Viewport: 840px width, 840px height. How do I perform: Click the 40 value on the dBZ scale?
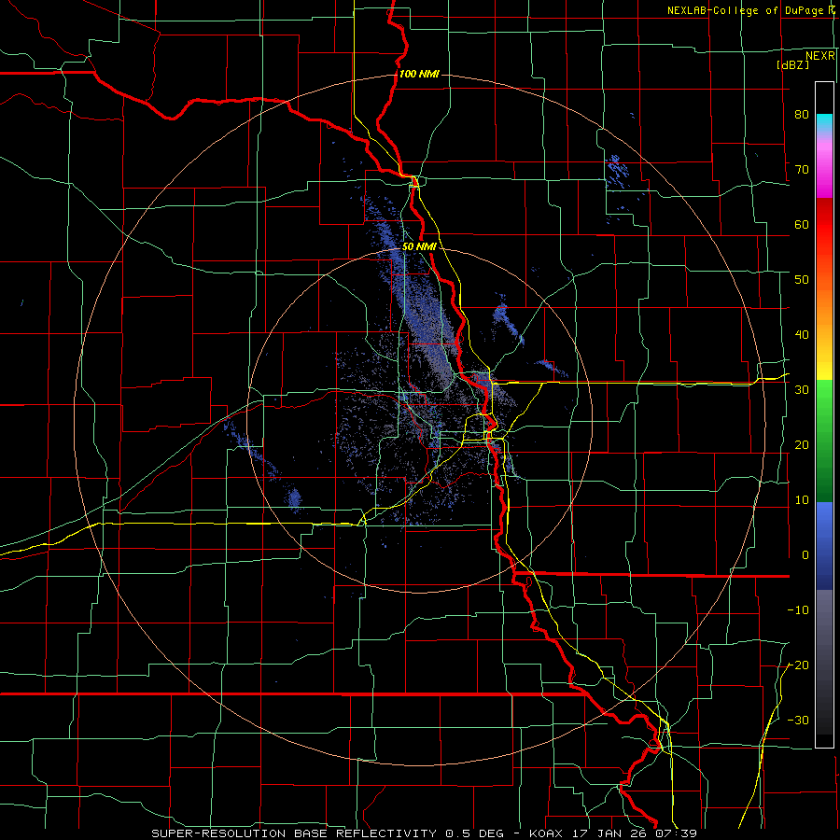tap(802, 335)
